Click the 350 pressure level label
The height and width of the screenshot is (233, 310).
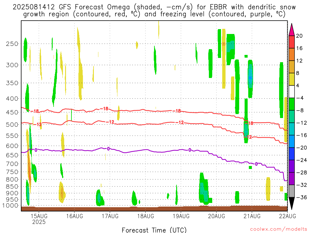[12, 83]
